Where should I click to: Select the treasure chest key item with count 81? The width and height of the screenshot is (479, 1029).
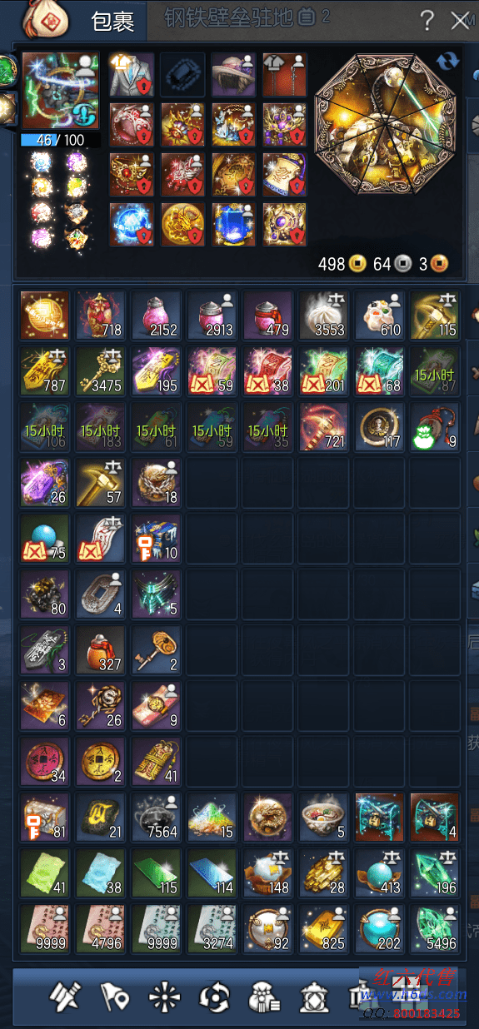click(x=46, y=815)
